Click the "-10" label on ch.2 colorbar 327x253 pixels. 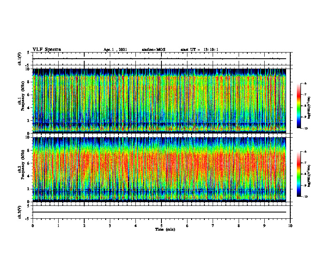(x=306, y=197)
